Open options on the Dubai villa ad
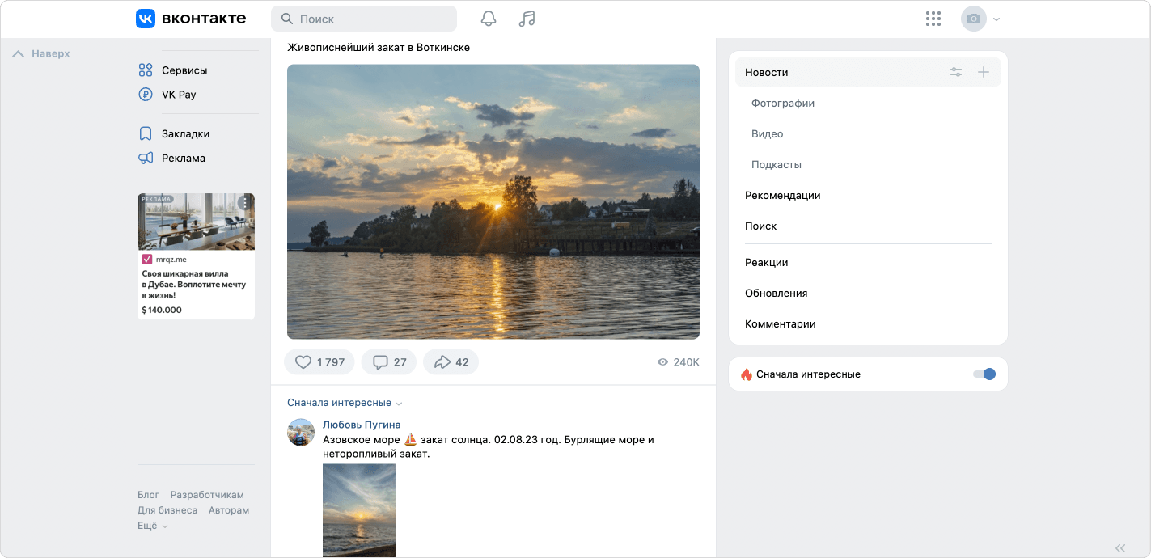The width and height of the screenshot is (1151, 558). pyautogui.click(x=245, y=203)
